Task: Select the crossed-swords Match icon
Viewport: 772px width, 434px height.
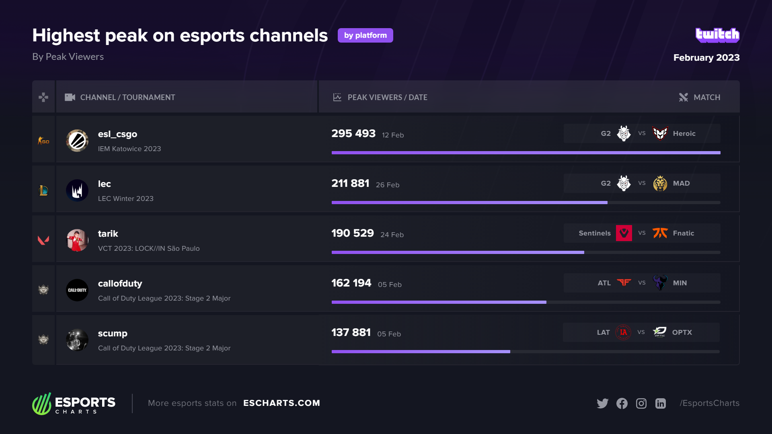Action: [684, 97]
